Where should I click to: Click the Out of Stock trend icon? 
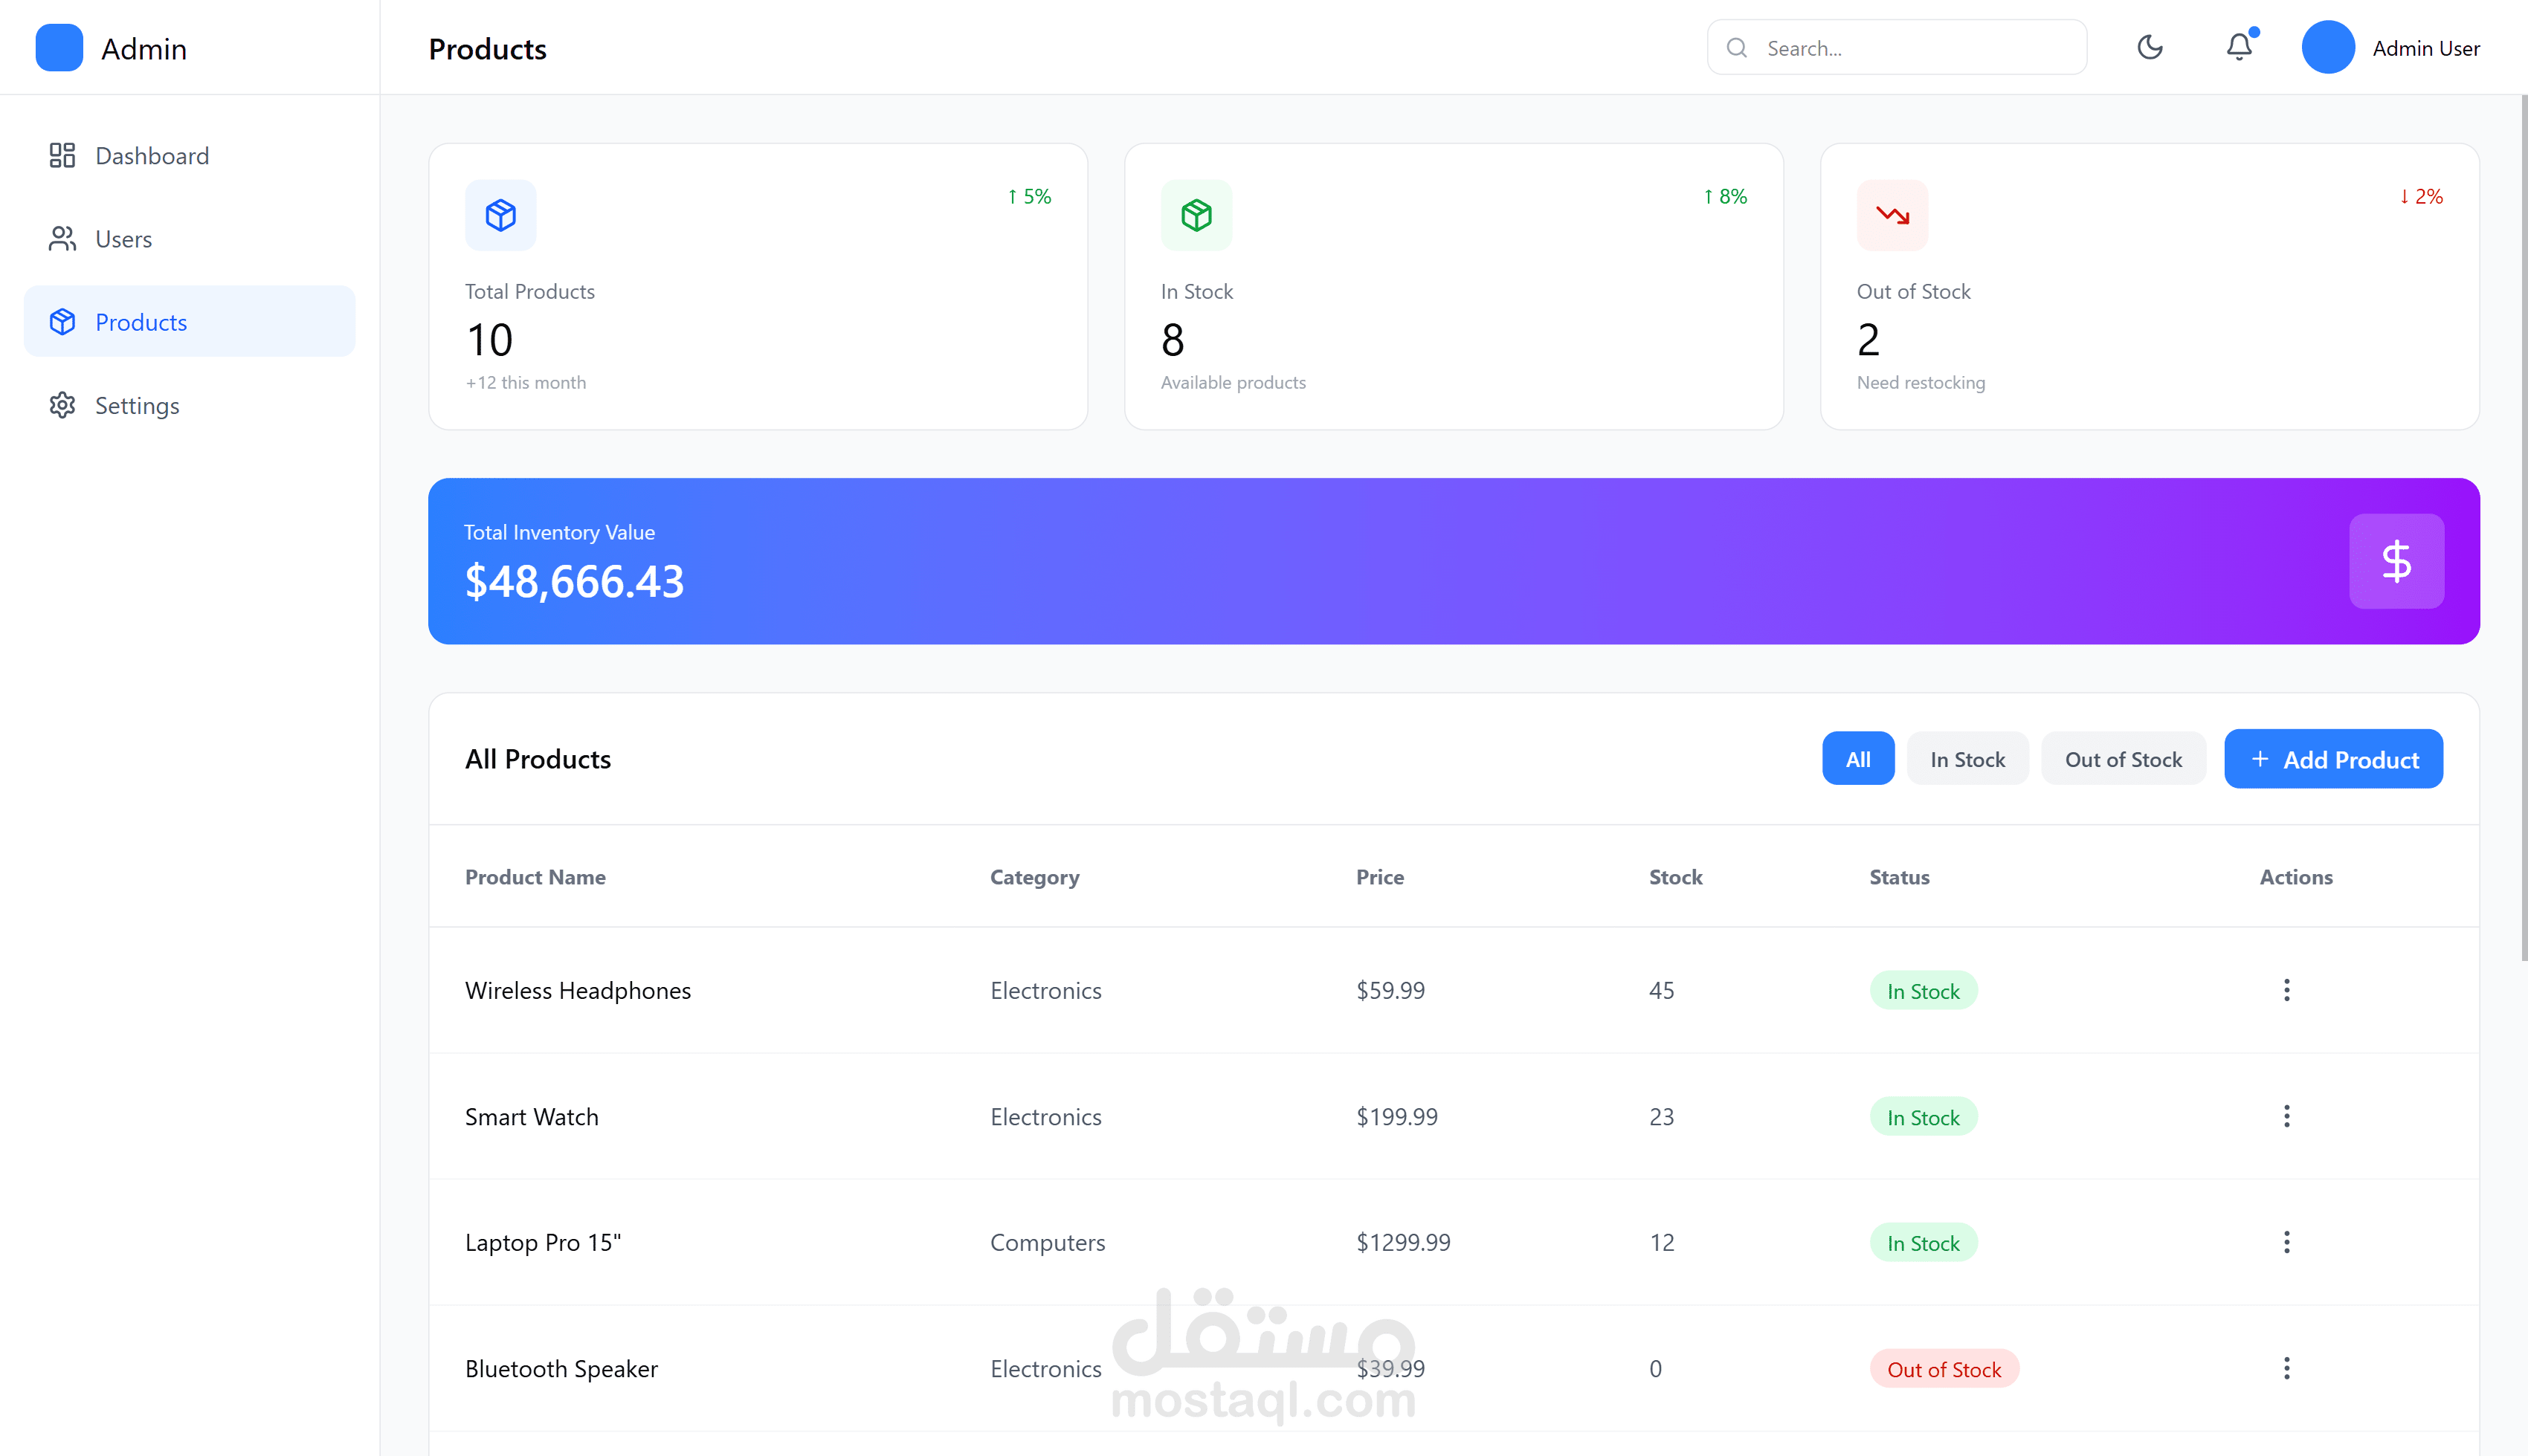tap(1891, 215)
